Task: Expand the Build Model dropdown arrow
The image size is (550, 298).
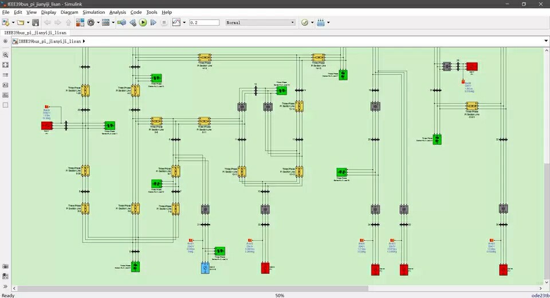Action: click(x=328, y=22)
